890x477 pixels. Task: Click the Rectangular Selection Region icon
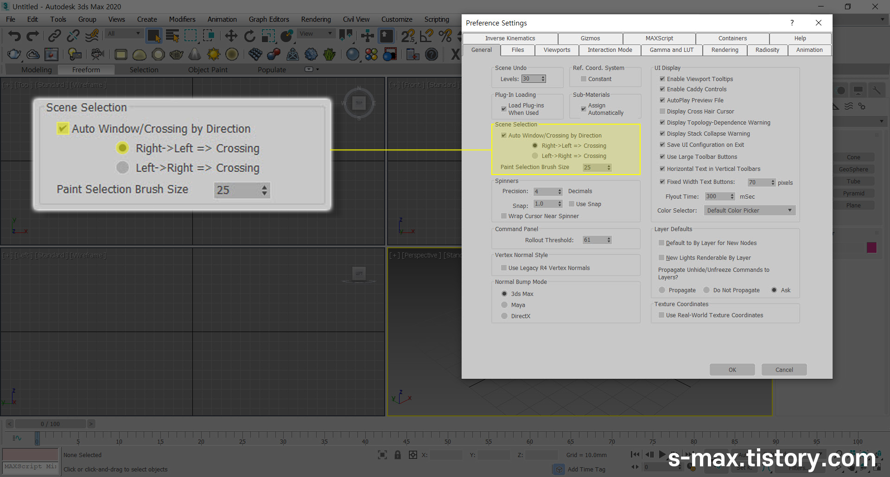191,36
